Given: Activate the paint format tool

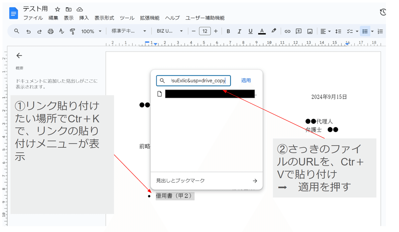Looking at the screenshot, I should tap(72, 31).
